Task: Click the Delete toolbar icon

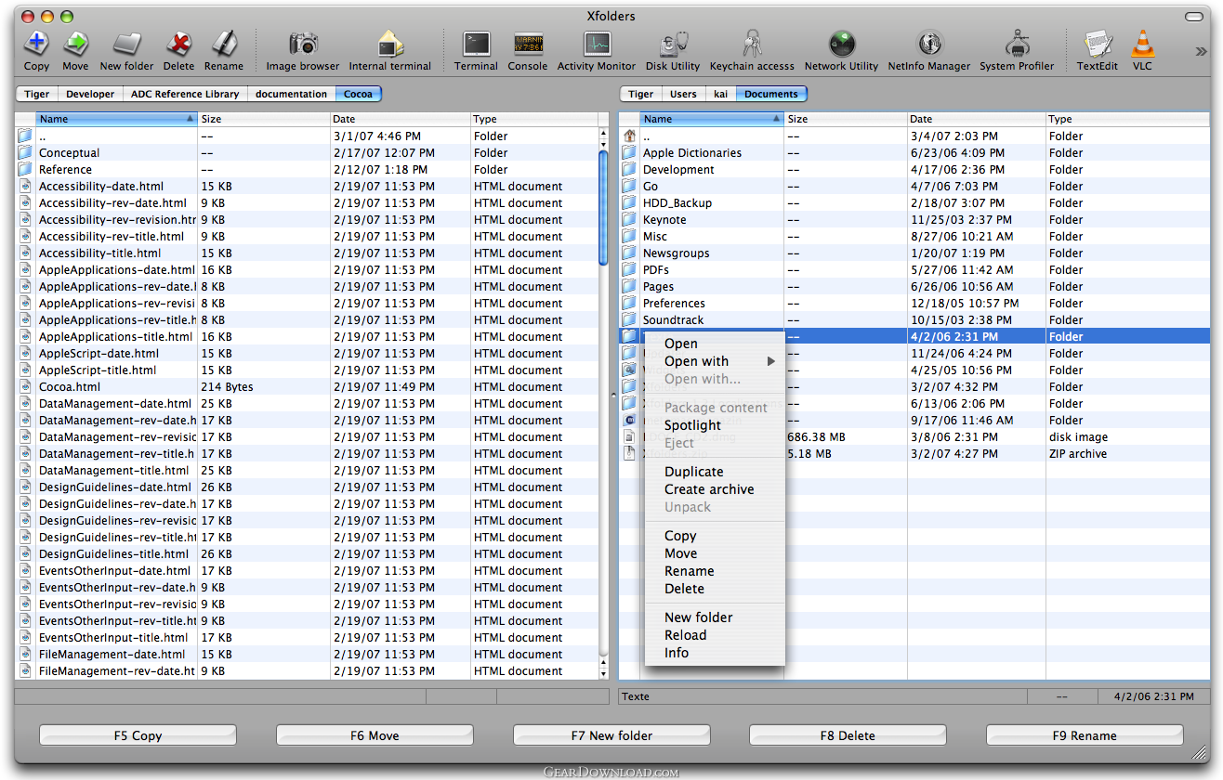Action: 178,44
